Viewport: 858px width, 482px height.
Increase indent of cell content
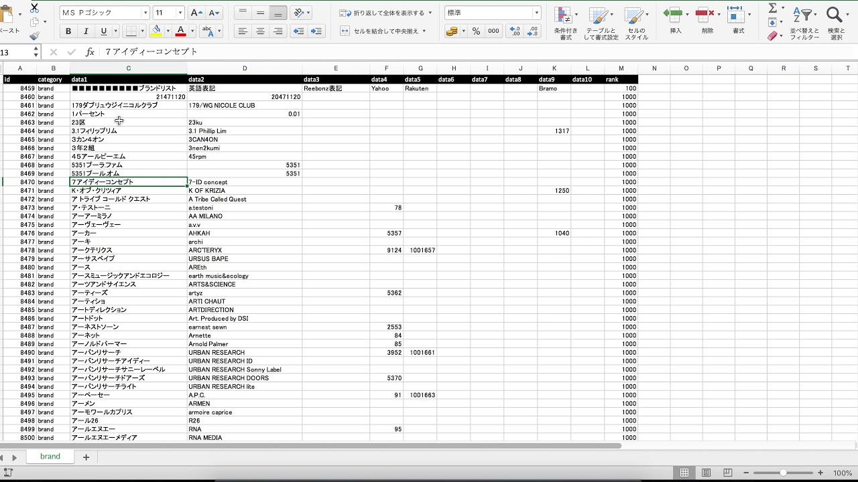coord(317,31)
